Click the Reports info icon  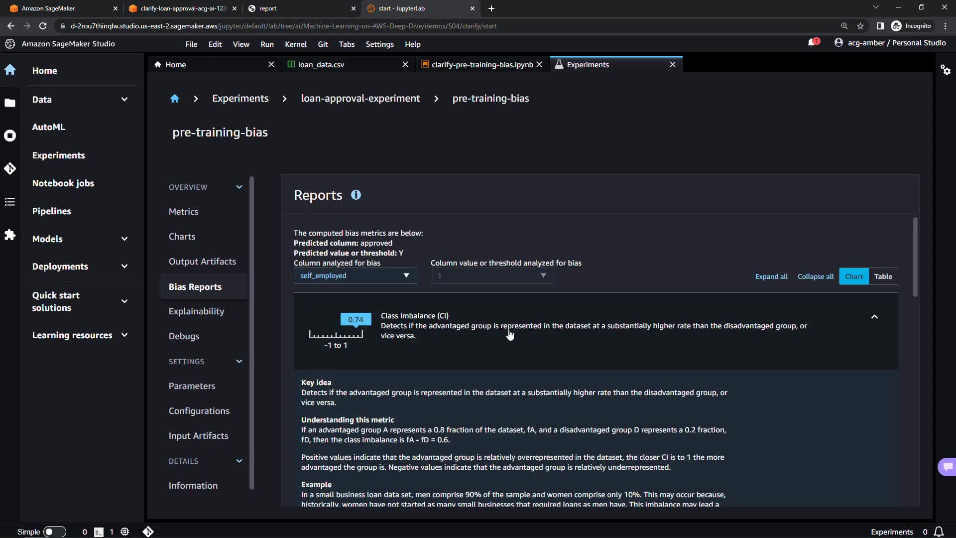click(356, 195)
